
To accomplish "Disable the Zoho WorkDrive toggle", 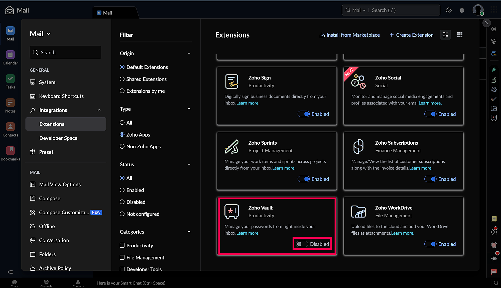I will [x=430, y=244].
